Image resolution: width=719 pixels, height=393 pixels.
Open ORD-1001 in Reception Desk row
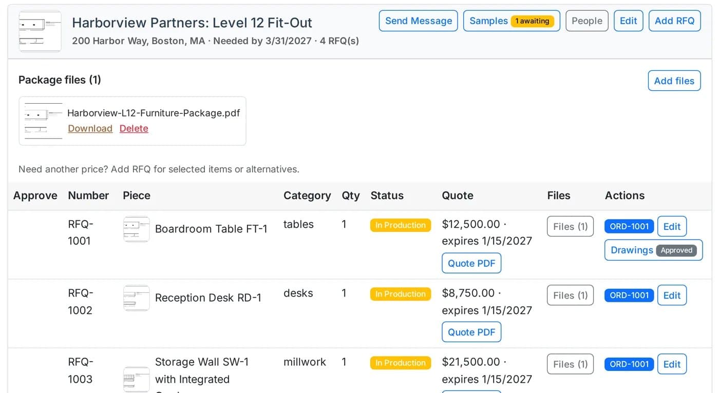click(629, 295)
